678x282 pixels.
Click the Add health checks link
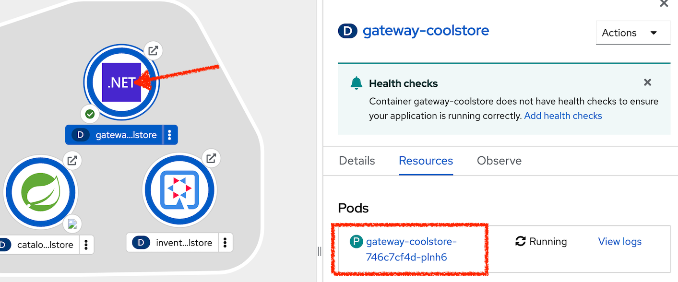[x=563, y=116]
